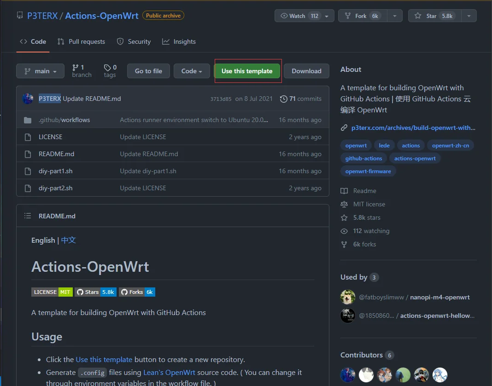Switch README to 中文 version

click(x=68, y=240)
